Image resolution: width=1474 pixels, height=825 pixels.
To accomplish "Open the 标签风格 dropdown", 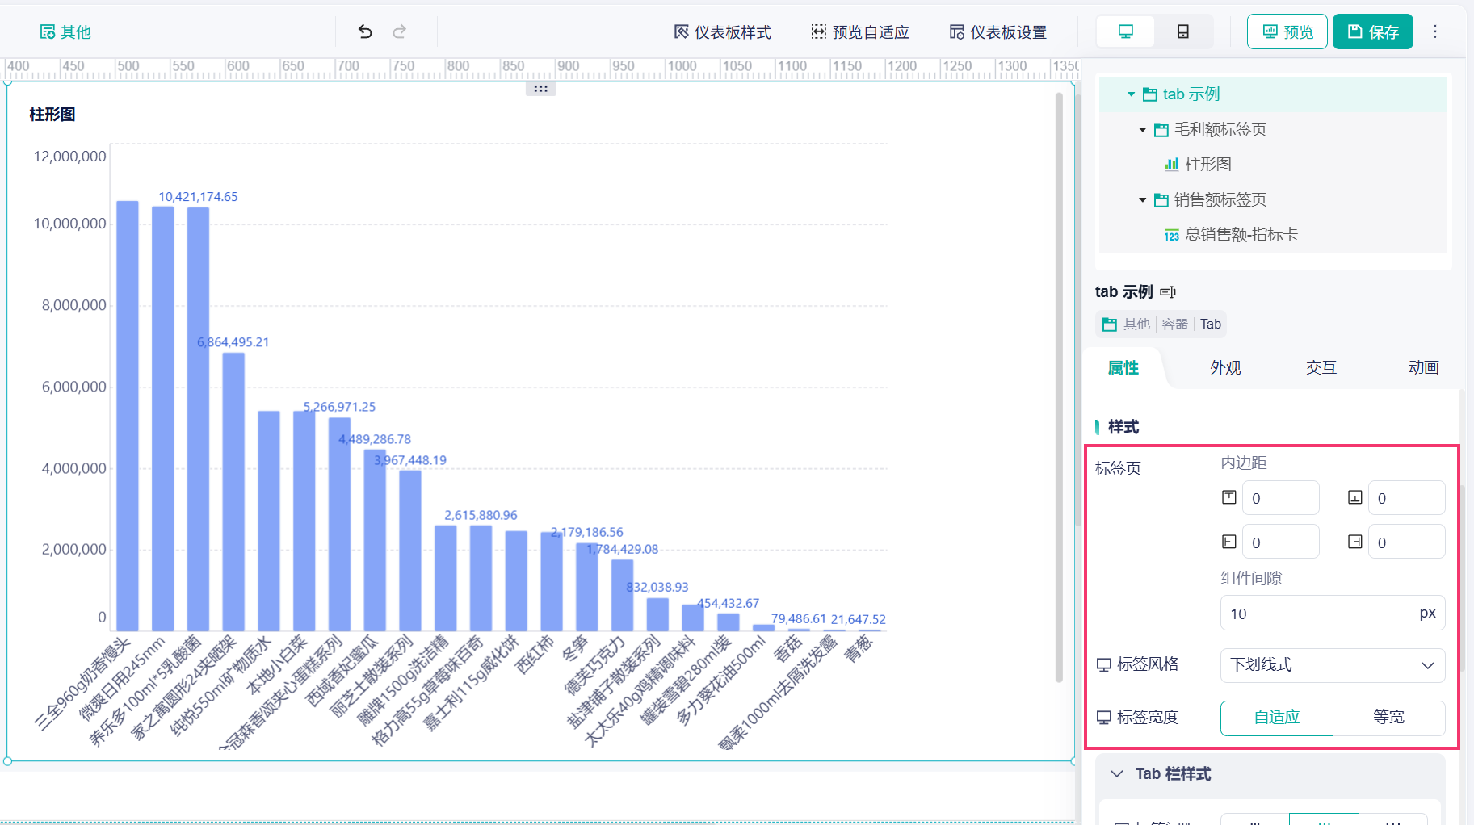I will tap(1333, 665).
